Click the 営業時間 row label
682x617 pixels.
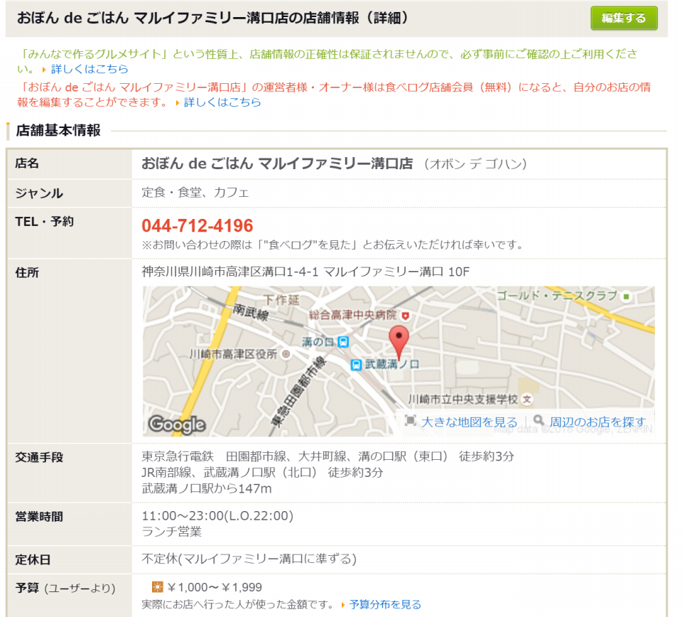[39, 517]
